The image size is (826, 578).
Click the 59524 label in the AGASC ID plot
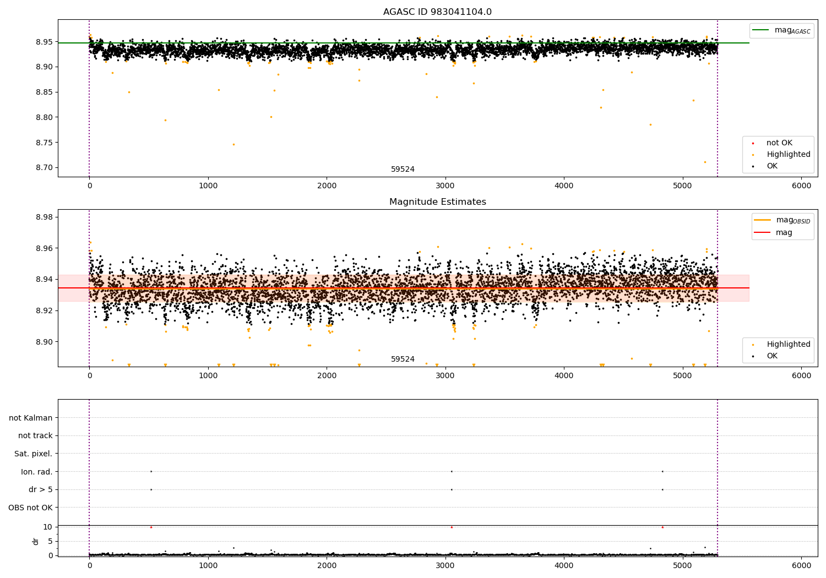click(403, 170)
